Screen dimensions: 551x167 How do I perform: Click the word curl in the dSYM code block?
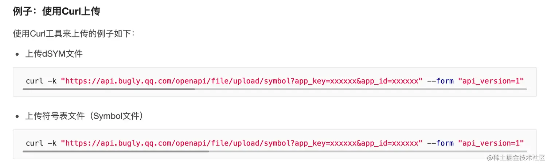tap(35, 81)
